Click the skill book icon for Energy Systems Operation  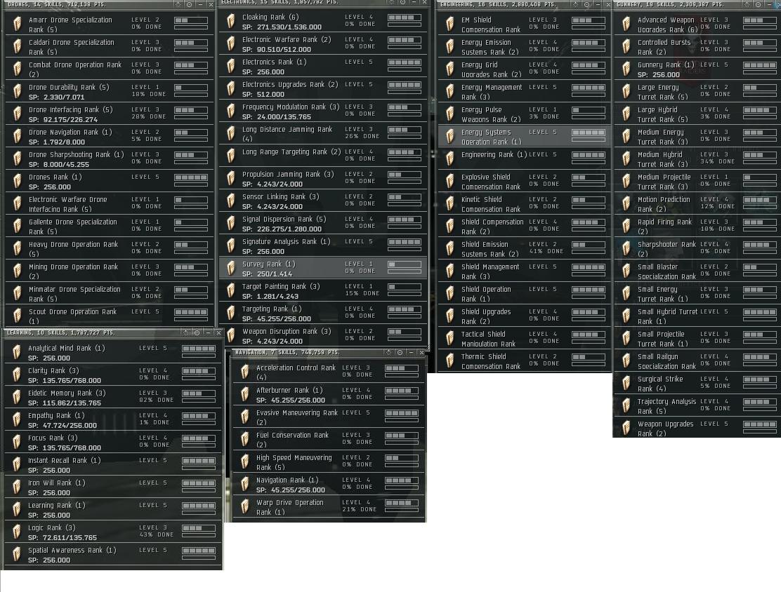[449, 136]
